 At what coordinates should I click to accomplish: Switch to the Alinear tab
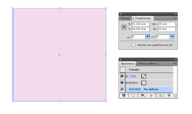125,18
